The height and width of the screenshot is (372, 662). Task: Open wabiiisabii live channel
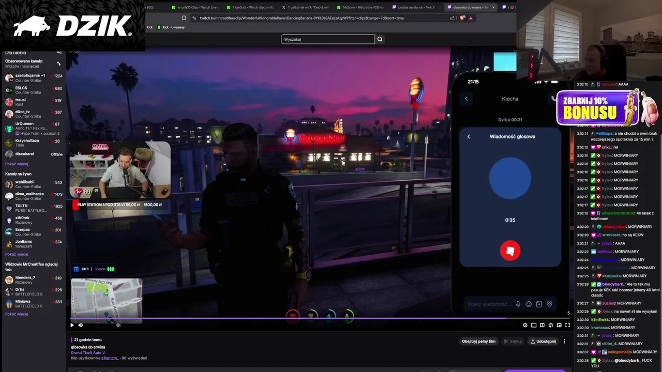(34, 184)
